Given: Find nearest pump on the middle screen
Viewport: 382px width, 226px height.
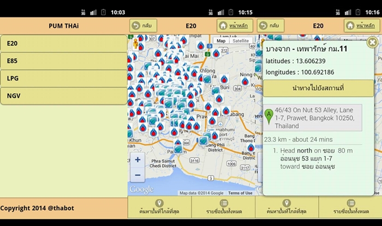Looking at the screenshot, I should coord(159,207).
